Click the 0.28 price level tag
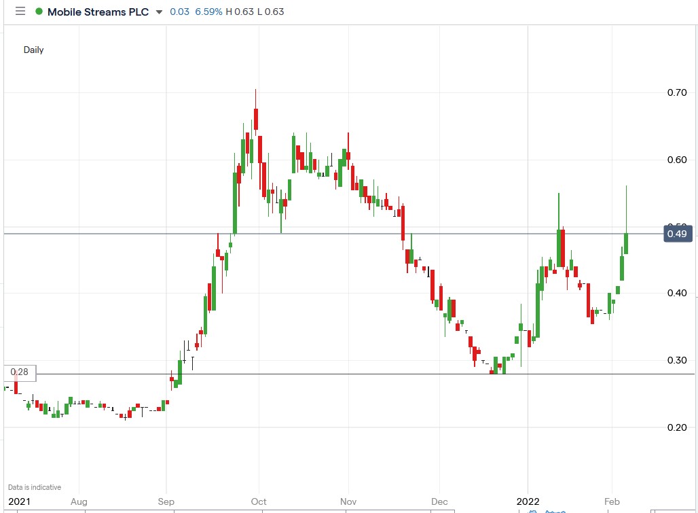Viewport: 698px width, 513px height. (18, 372)
